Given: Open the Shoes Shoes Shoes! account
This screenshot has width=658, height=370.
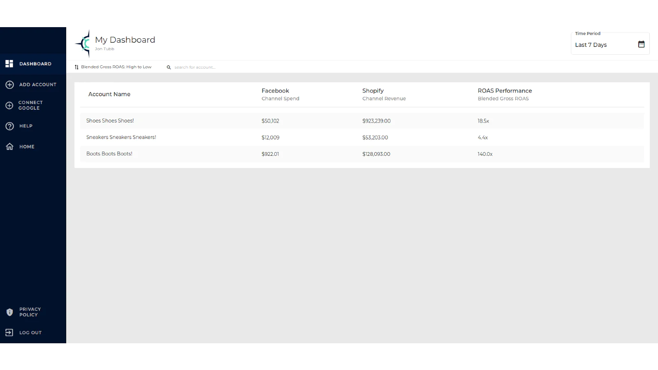Looking at the screenshot, I should point(110,121).
